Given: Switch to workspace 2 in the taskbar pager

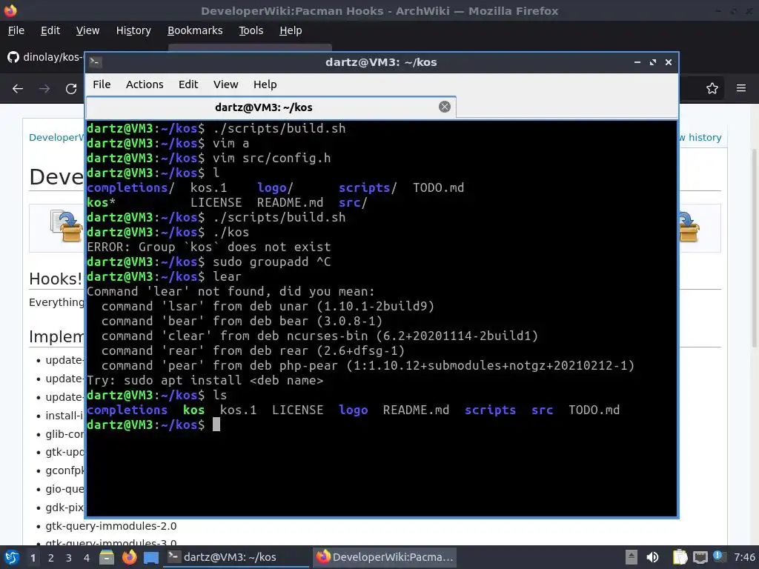Looking at the screenshot, I should [51, 558].
